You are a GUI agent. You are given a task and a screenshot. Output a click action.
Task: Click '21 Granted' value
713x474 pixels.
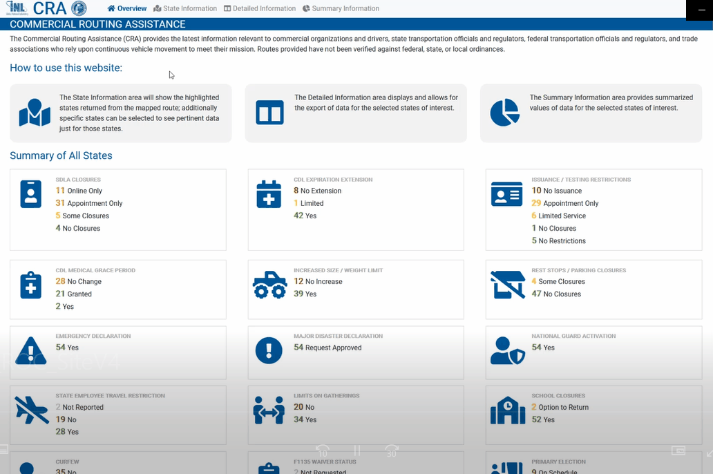74,294
